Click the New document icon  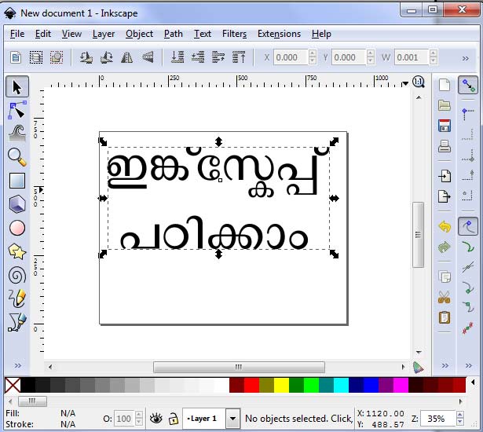pyautogui.click(x=445, y=85)
